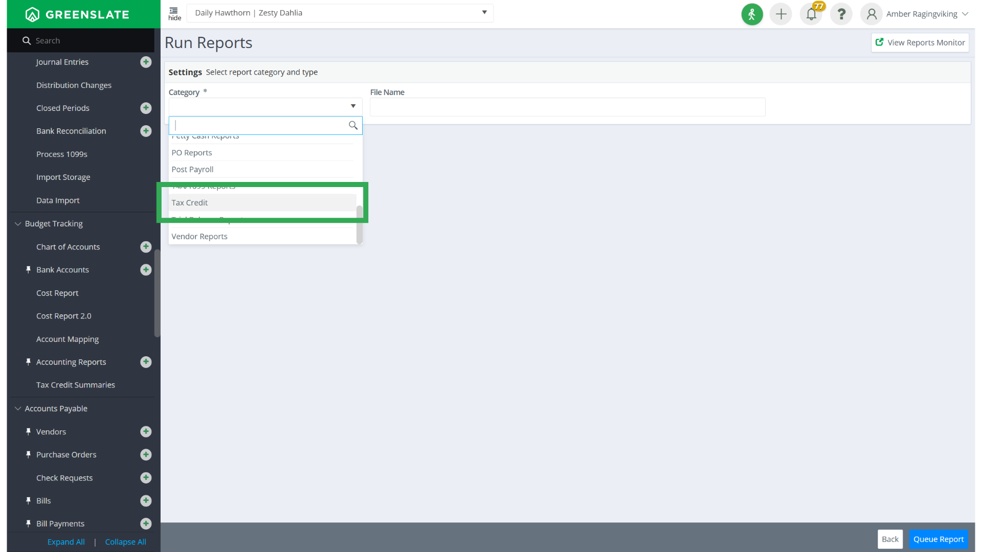Collapse the Budget Tracking section

tap(18, 224)
